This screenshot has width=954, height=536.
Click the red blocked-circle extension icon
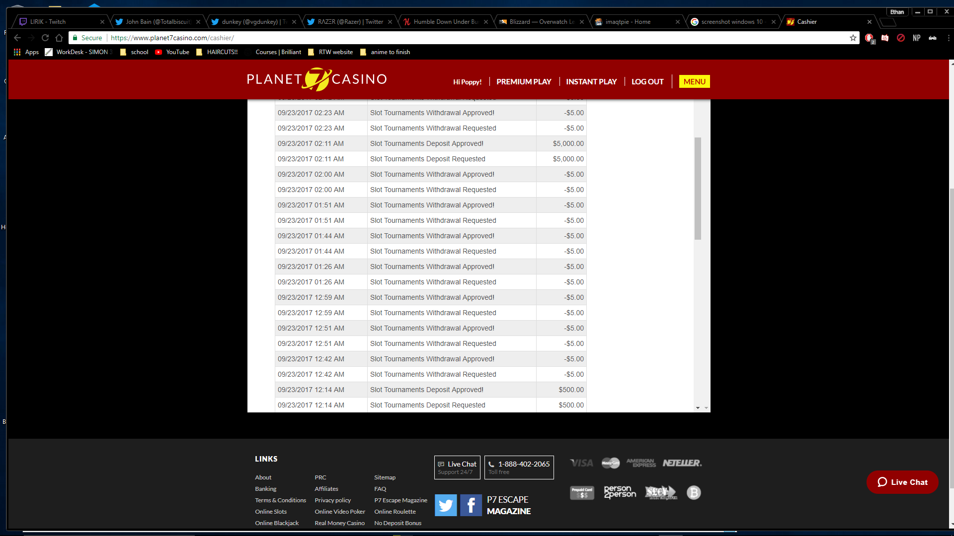tap(901, 38)
